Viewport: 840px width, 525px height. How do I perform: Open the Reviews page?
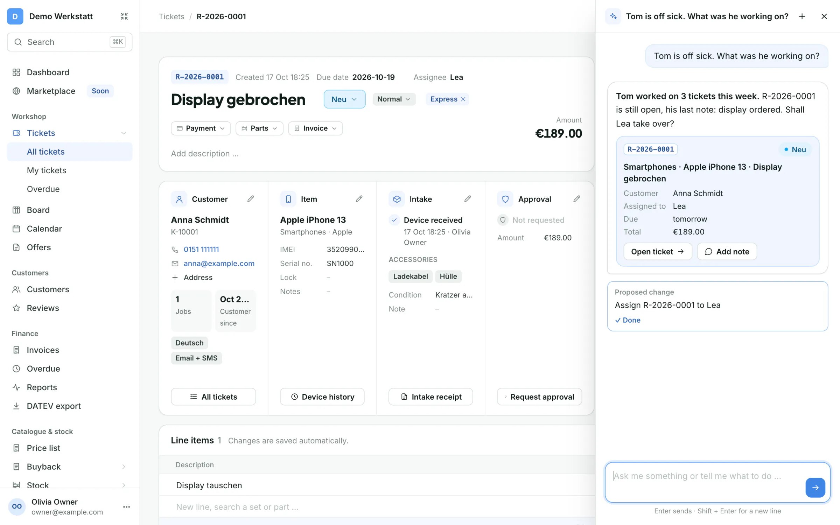coord(70,308)
